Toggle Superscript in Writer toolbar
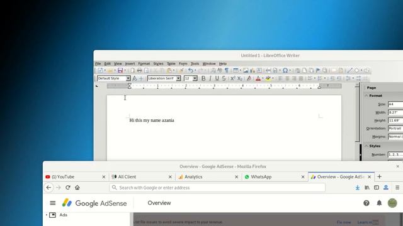This screenshot has height=226, width=403. point(233,78)
